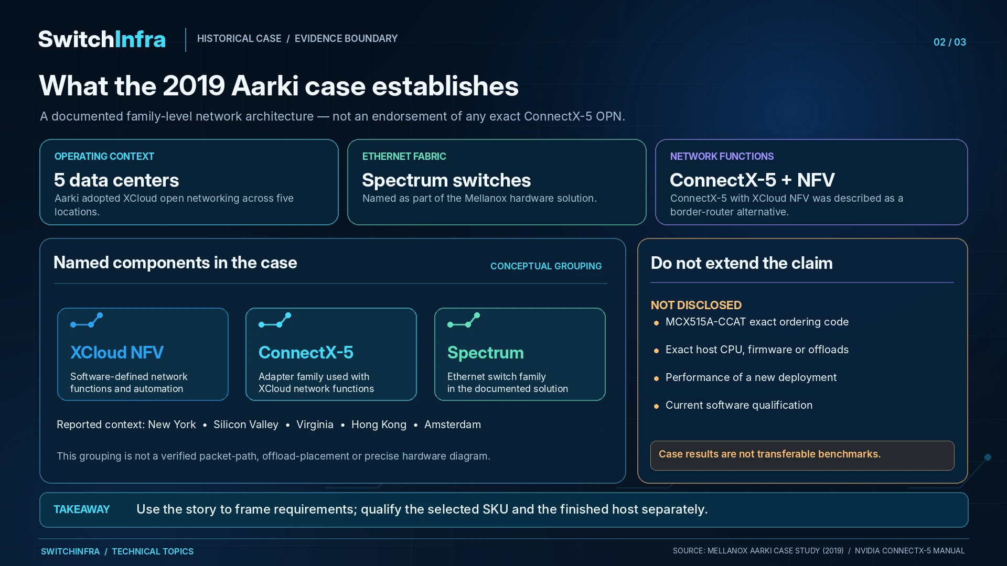Click the 02 / 03 page indicator

pos(950,42)
